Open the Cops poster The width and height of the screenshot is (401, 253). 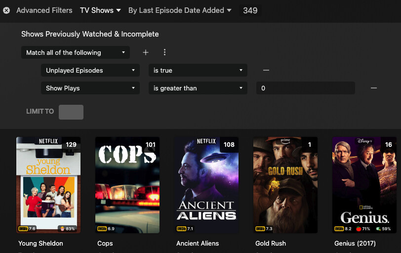(x=127, y=185)
